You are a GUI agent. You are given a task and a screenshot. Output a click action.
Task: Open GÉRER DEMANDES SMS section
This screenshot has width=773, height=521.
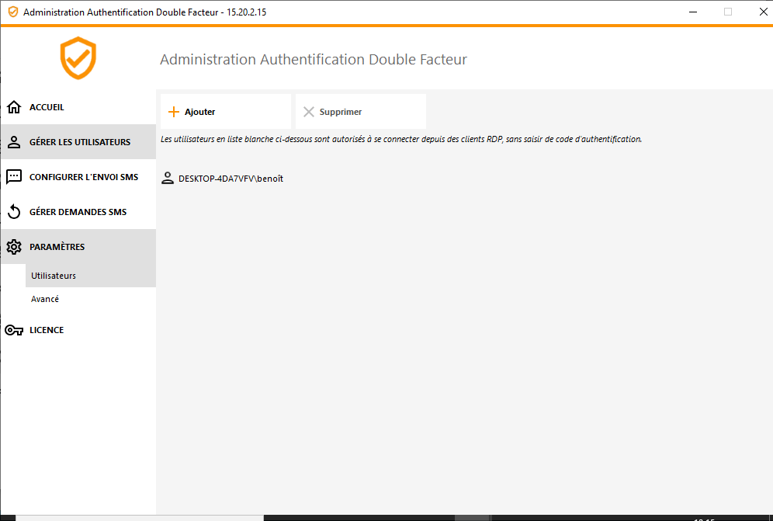(x=78, y=212)
